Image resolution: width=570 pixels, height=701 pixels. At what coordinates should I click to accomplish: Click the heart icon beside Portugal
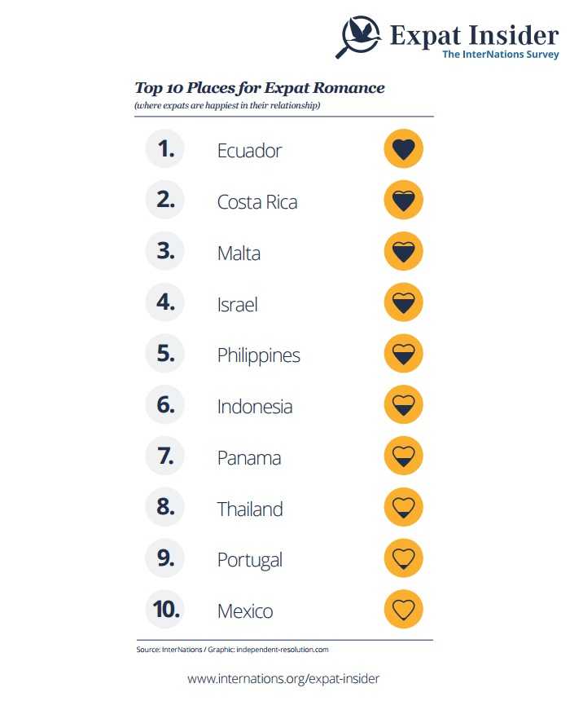click(x=403, y=559)
